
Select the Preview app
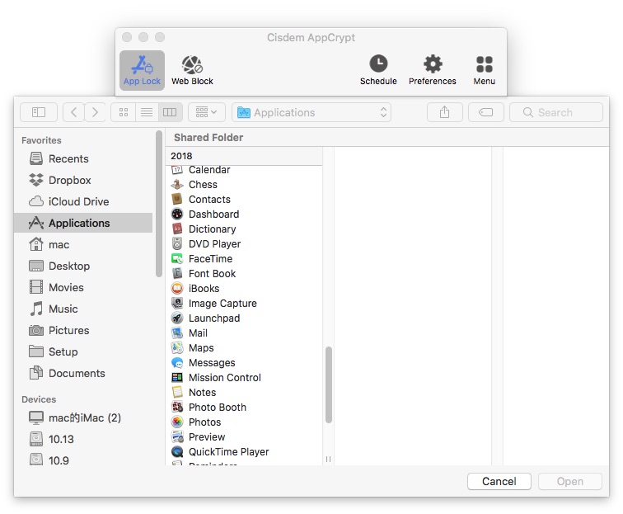click(244, 437)
